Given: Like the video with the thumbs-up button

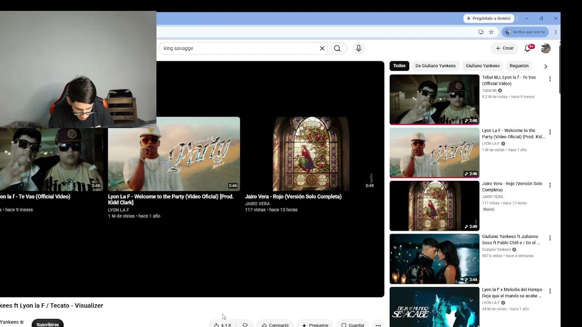Looking at the screenshot, I should coord(223,325).
